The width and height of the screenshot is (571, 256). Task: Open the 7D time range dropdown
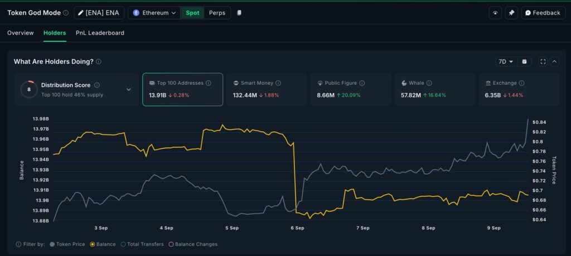click(x=506, y=61)
